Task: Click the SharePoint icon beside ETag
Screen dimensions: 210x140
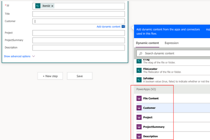Action: pyautogui.click(x=139, y=61)
